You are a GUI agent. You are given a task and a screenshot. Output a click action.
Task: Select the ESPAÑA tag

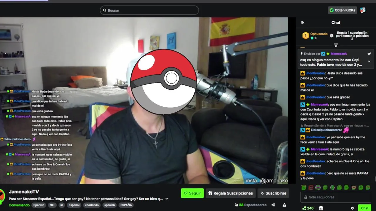tap(126, 205)
